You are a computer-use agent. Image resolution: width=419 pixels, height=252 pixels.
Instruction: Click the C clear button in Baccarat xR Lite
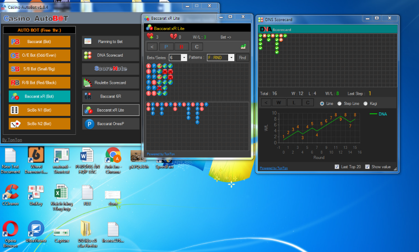pyautogui.click(x=197, y=47)
